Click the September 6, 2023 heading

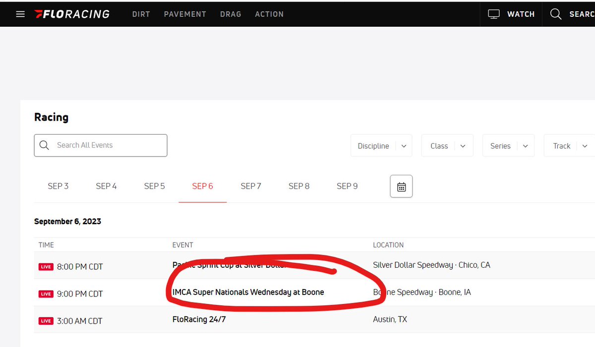[x=67, y=221]
